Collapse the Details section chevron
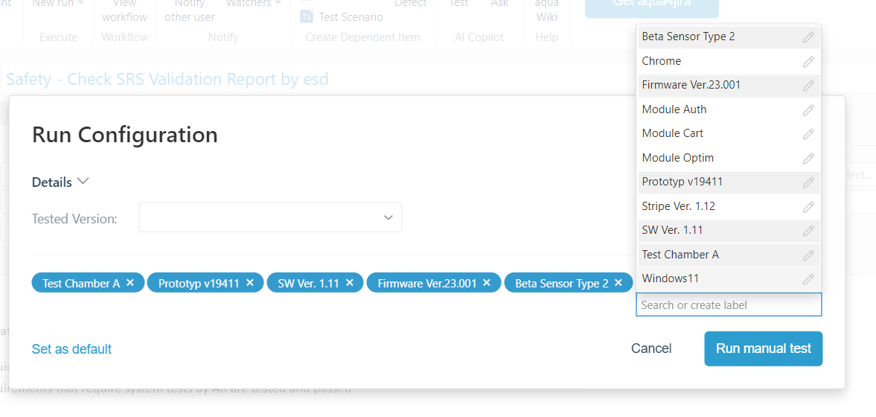This screenshot has width=876, height=417. 83,182
